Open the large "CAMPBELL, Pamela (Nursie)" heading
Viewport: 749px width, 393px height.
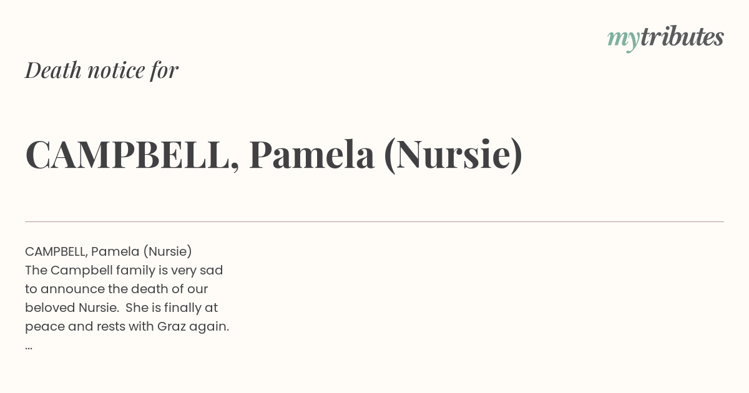click(x=273, y=155)
